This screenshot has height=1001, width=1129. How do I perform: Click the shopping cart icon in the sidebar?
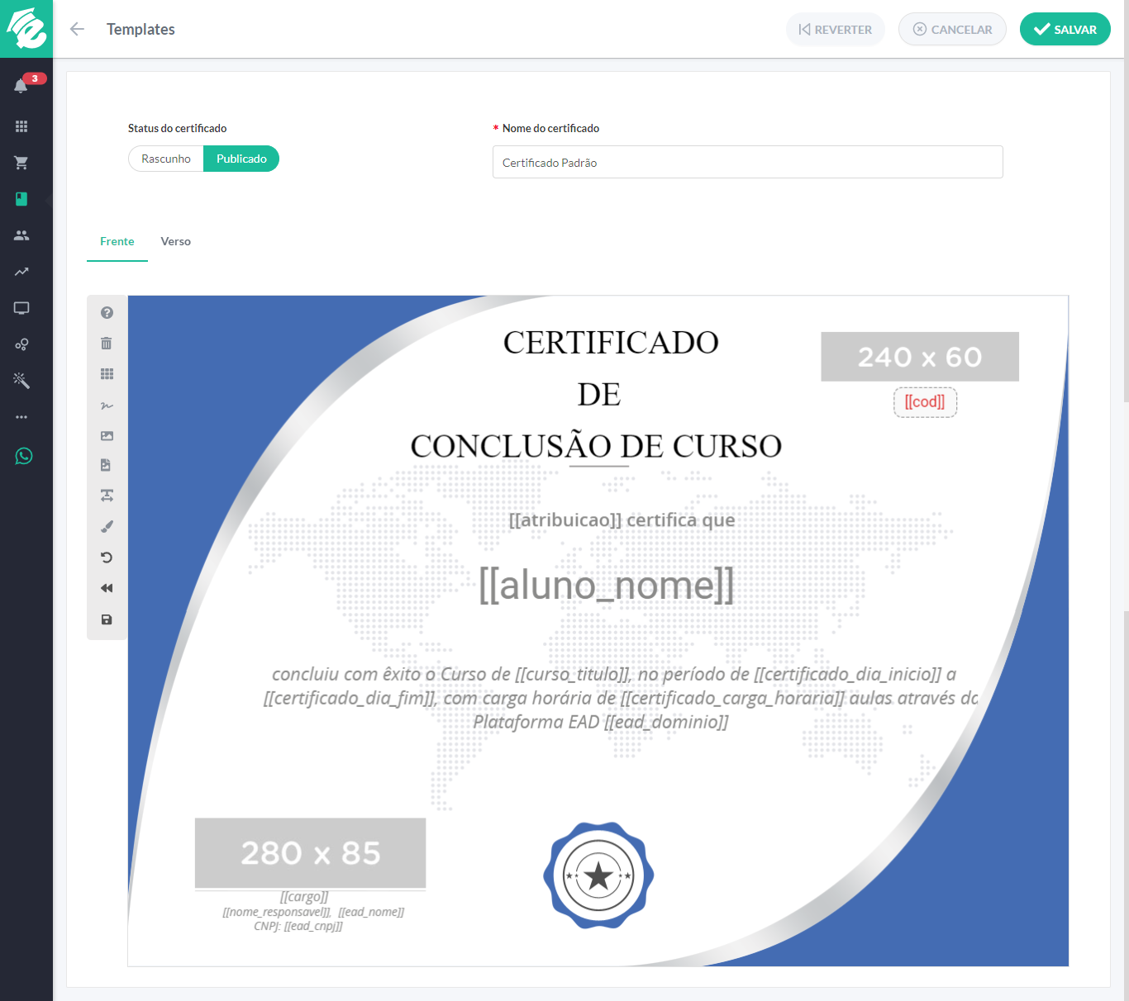click(x=21, y=162)
